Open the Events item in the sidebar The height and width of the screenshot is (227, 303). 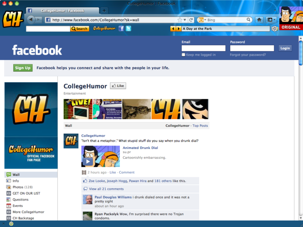coord(18,206)
